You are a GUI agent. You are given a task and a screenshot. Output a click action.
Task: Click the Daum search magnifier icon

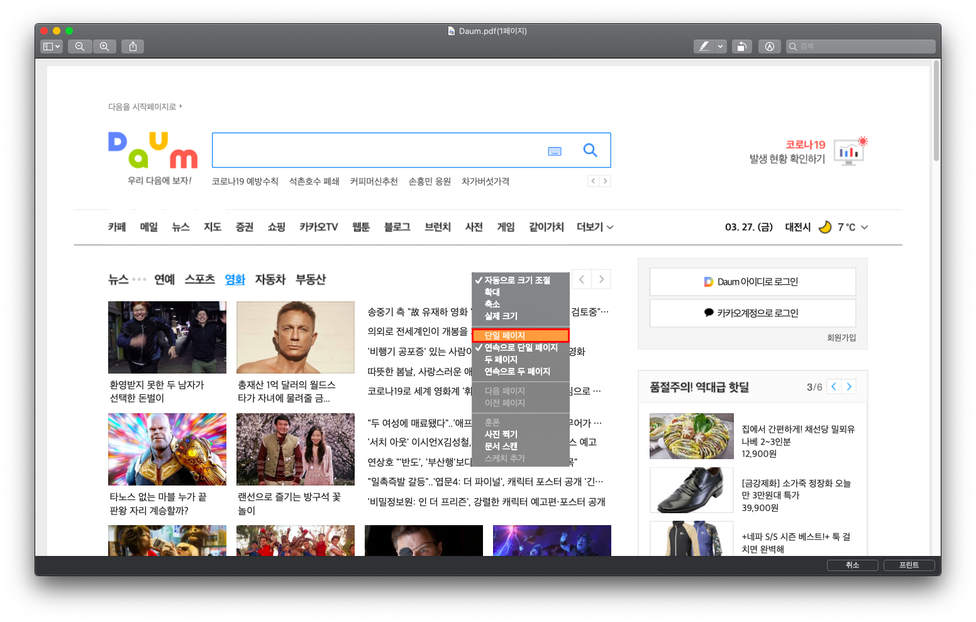(x=590, y=150)
